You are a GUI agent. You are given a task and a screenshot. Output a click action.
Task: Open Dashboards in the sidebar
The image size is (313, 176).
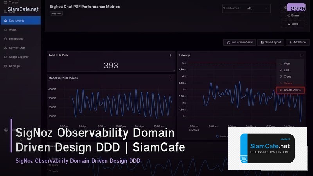click(21, 20)
